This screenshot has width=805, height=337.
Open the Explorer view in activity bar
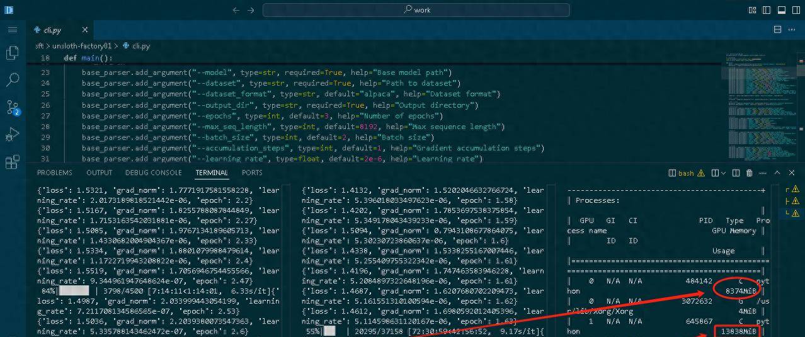tap(12, 54)
